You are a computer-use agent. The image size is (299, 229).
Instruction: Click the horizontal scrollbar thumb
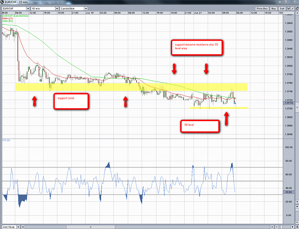pos(90,227)
